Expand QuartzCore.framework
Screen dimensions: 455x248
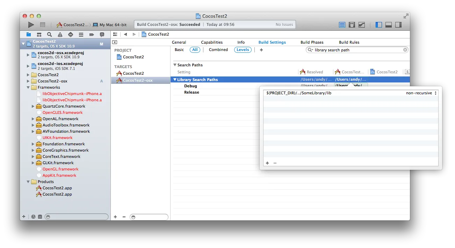pos(33,106)
